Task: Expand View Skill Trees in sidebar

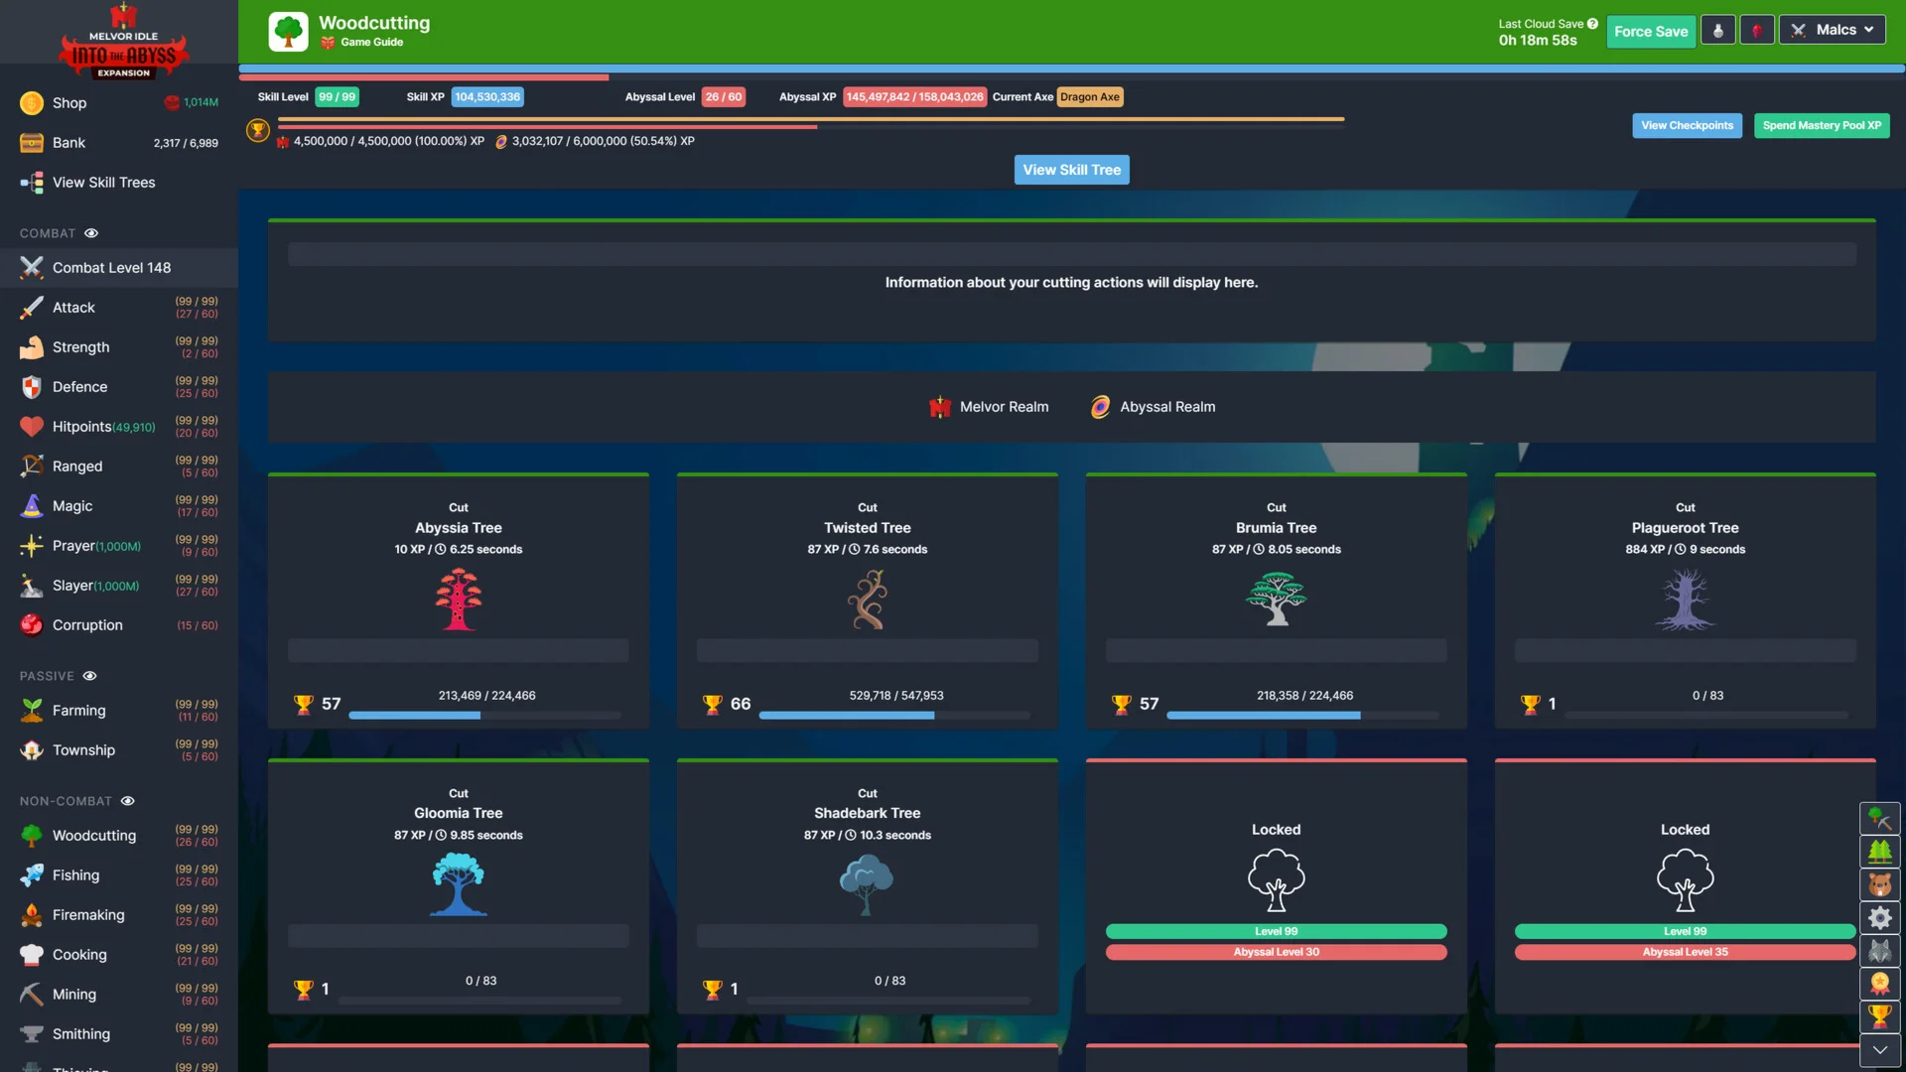Action: coord(103,183)
